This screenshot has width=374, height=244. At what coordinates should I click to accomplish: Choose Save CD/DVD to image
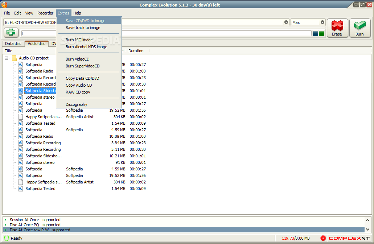[89, 21]
